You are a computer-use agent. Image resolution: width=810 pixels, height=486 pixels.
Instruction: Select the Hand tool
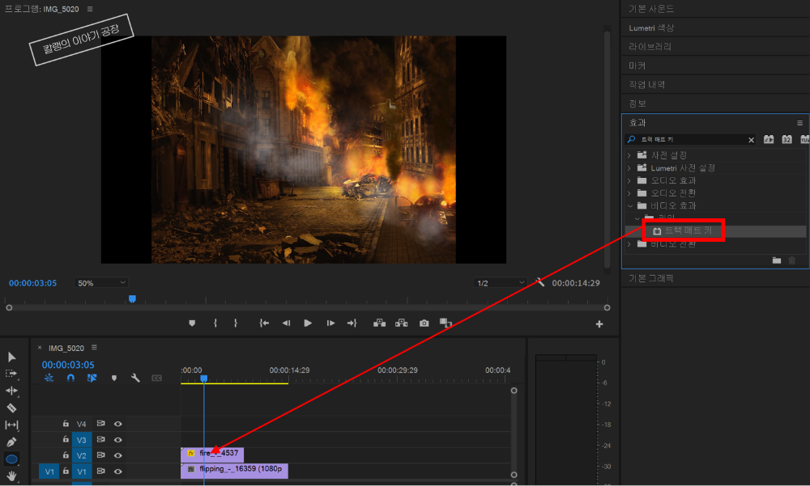point(11,475)
